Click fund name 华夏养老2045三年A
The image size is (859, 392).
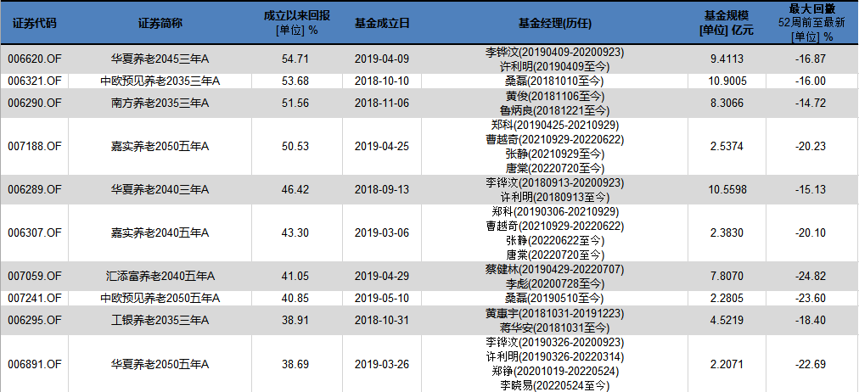(160, 59)
